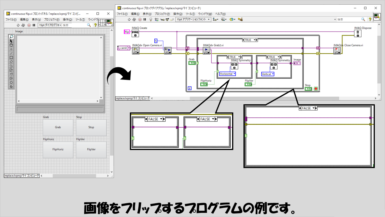
Task: Pause execution in block diagram toolbar
Action: (145, 20)
